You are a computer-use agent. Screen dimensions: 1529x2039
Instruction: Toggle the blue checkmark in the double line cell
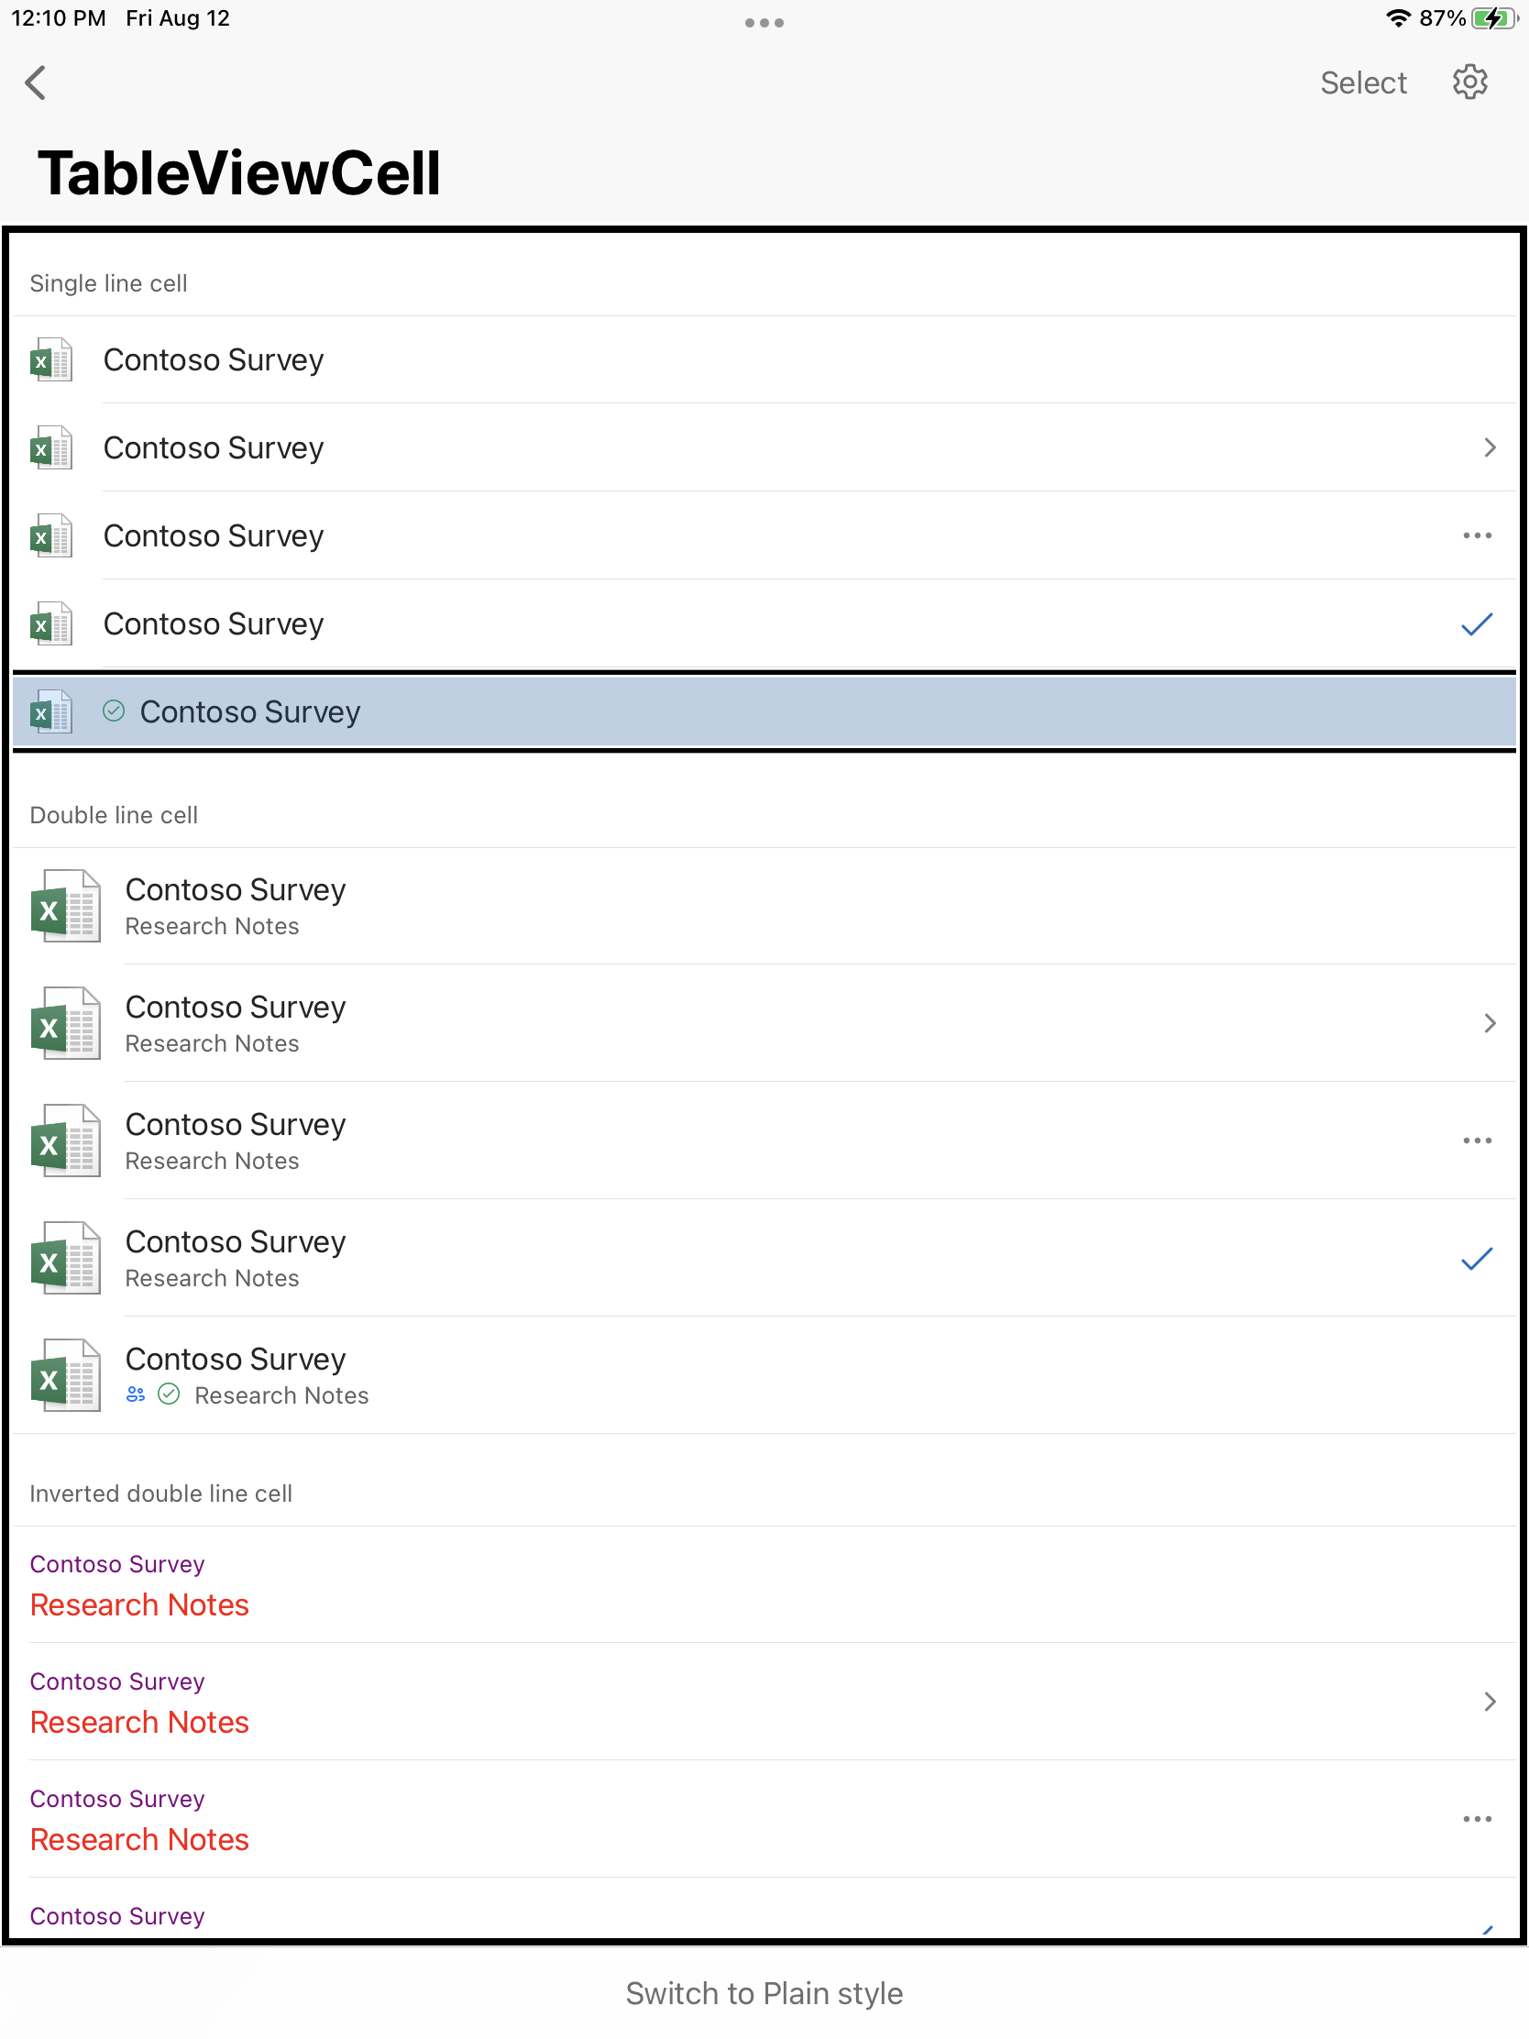1477,1258
